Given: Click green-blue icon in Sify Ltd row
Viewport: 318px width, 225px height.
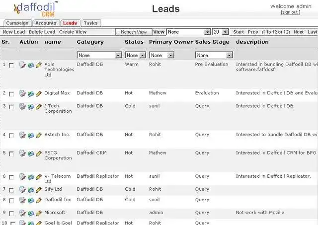Looking at the screenshot, I should [31, 190].
